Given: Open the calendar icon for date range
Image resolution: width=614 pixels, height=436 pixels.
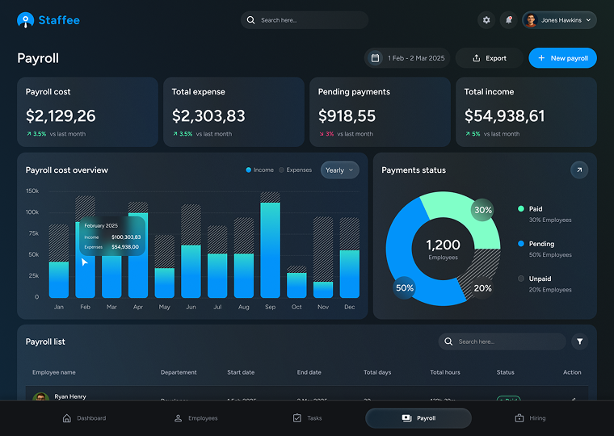Looking at the screenshot, I should [x=375, y=58].
